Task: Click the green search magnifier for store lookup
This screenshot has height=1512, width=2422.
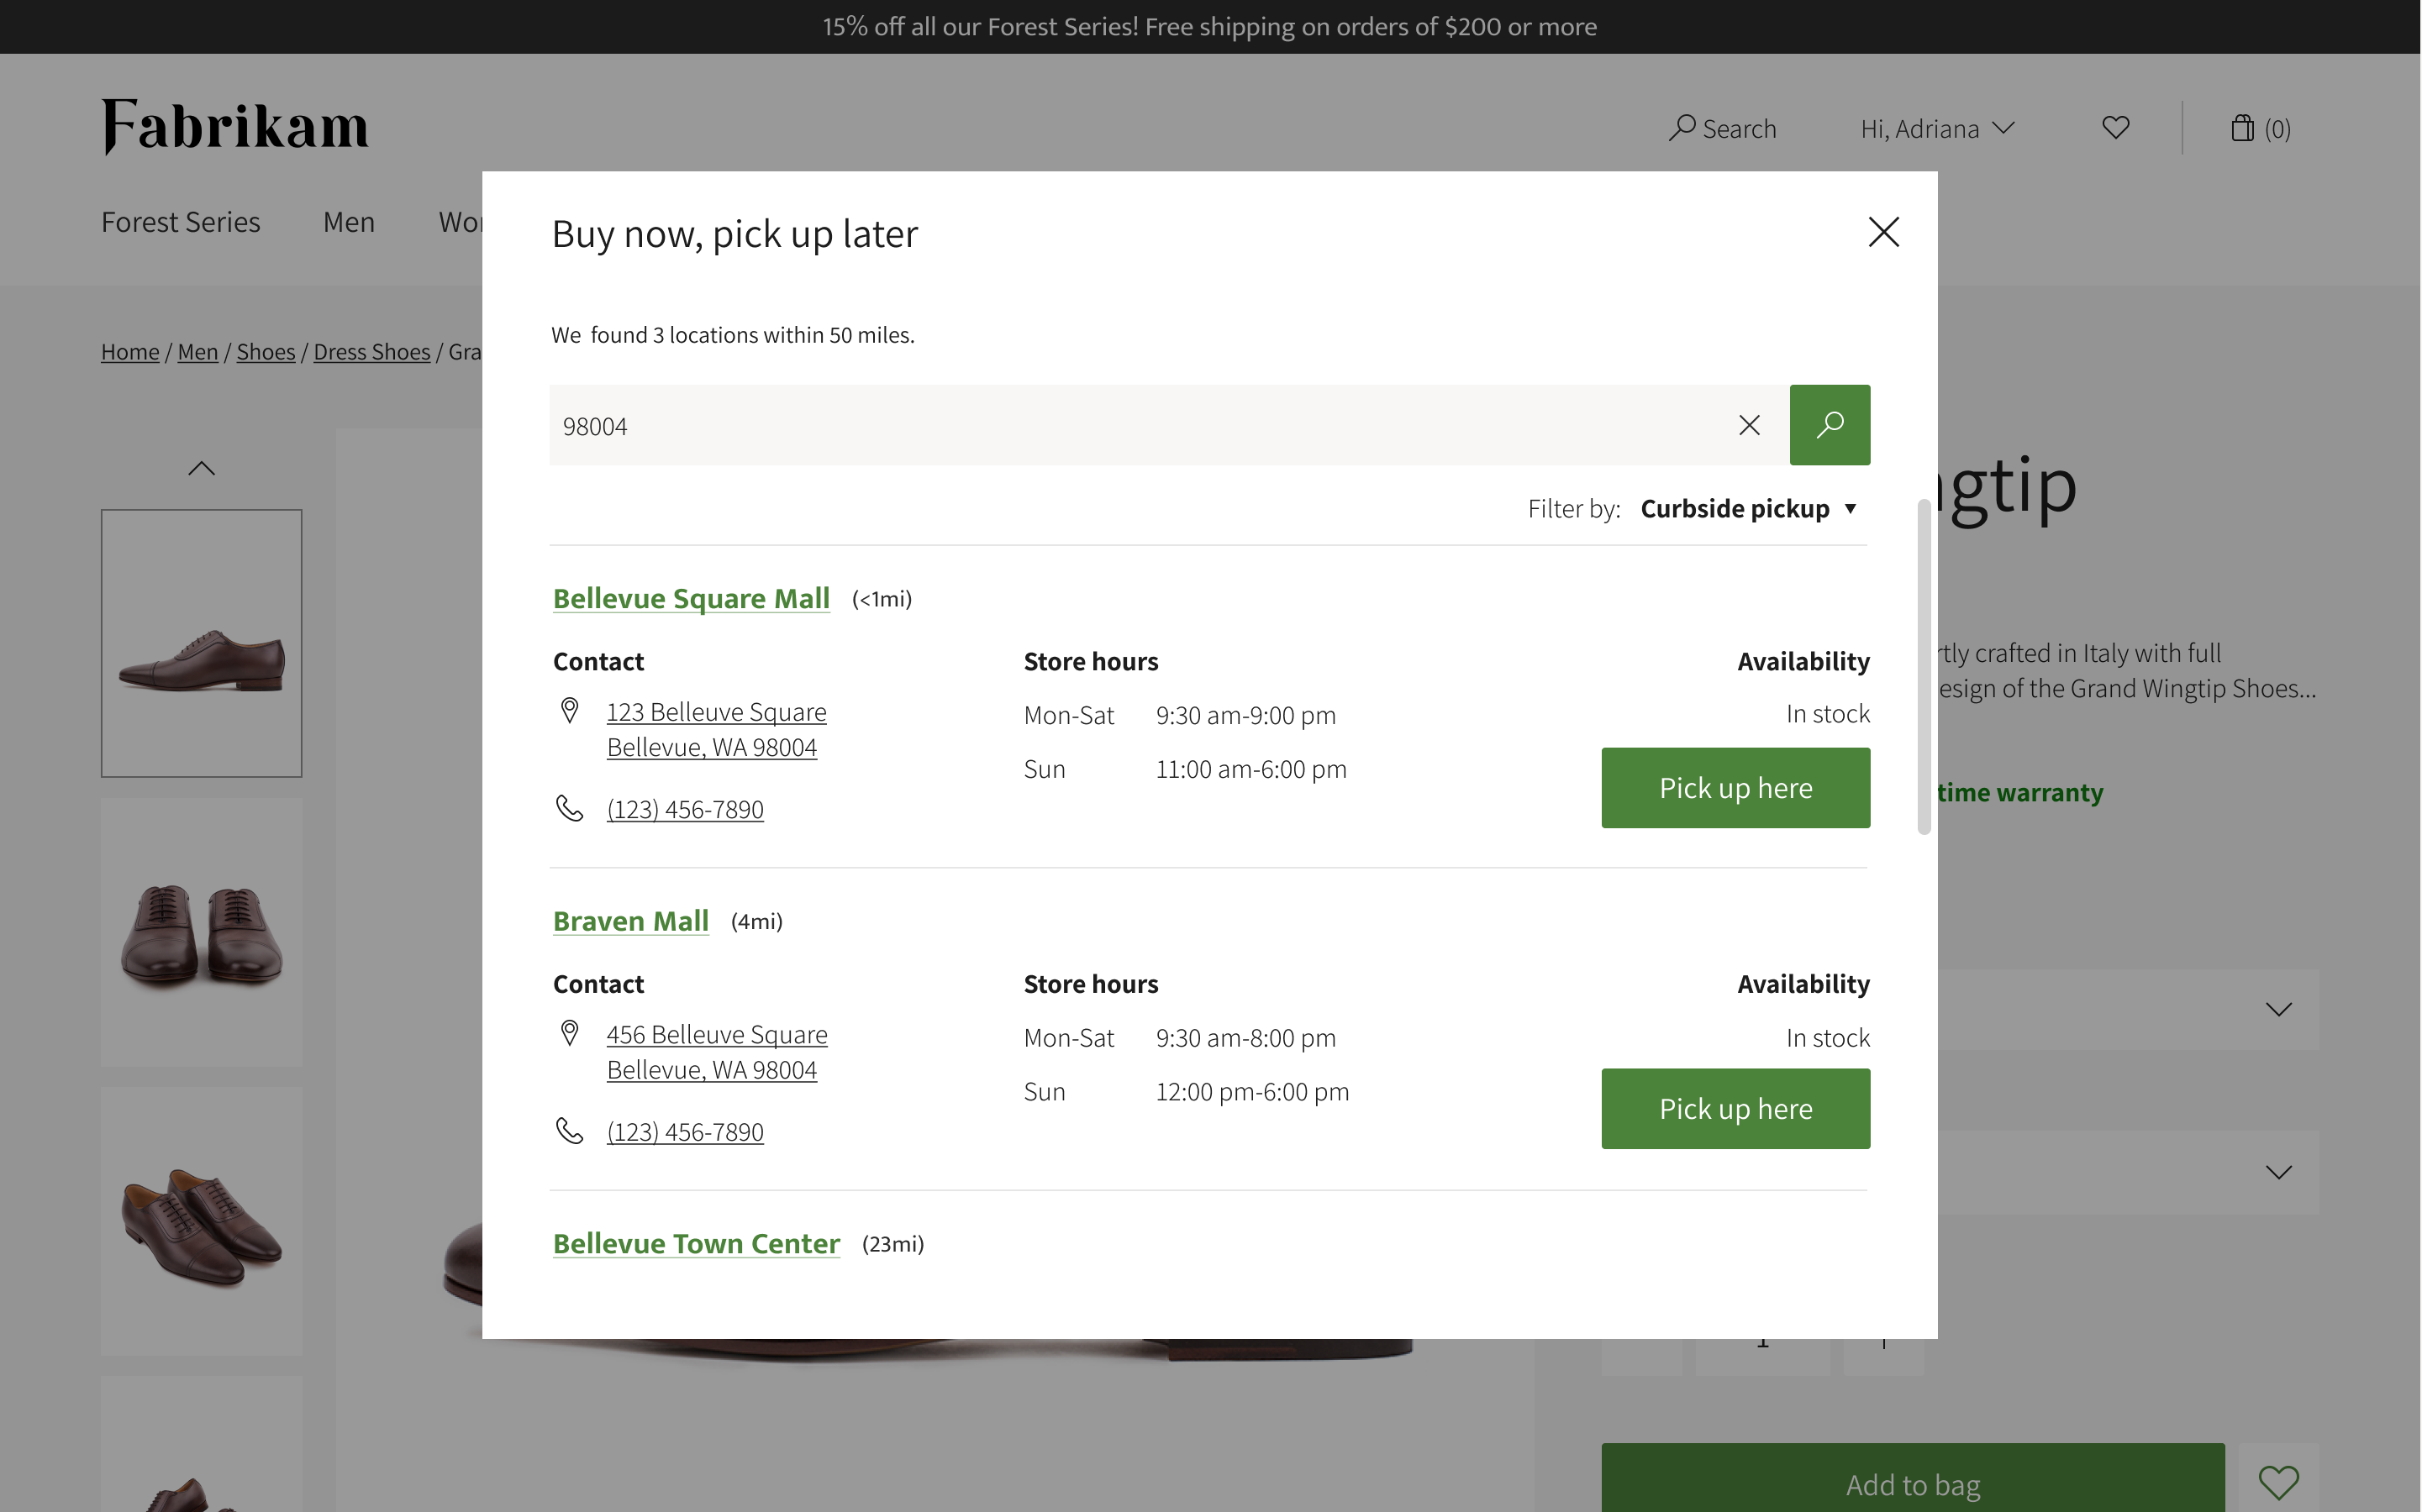Action: (1829, 425)
